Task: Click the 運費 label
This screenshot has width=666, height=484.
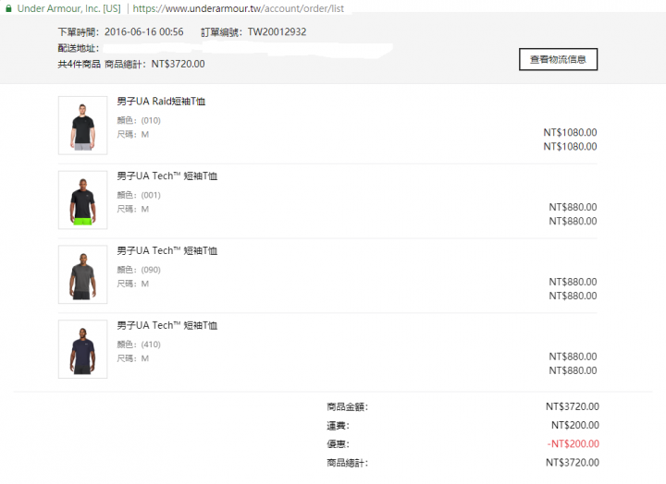Action: pyautogui.click(x=339, y=426)
